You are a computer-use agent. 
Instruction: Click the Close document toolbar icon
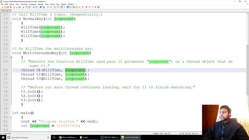click(14, 7)
